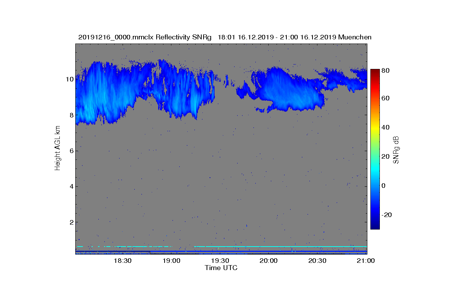Click the 'SNRg dB' colorbar label
Screen dimensions: 454x303
click(x=396, y=150)
